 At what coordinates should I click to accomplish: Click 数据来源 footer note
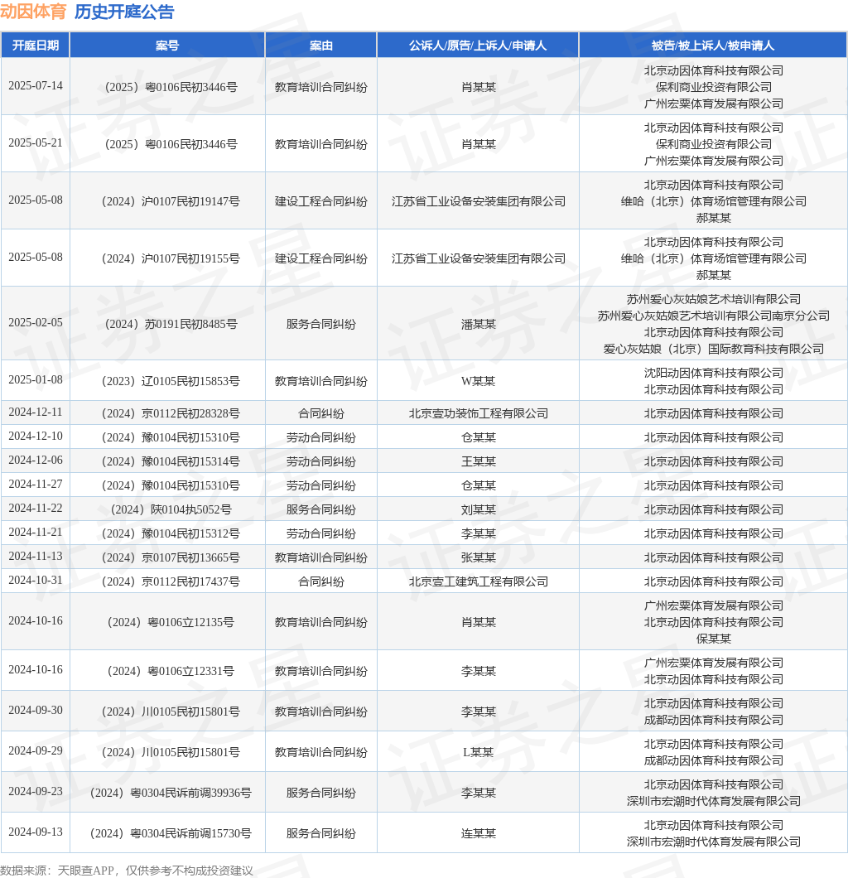(x=127, y=871)
